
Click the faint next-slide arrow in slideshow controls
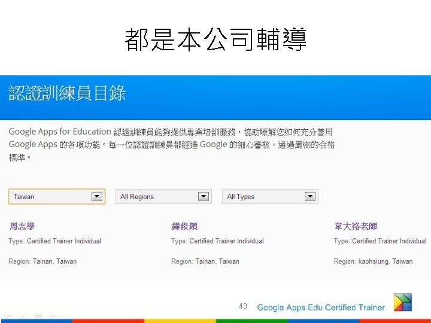pyautogui.click(x=53, y=315)
